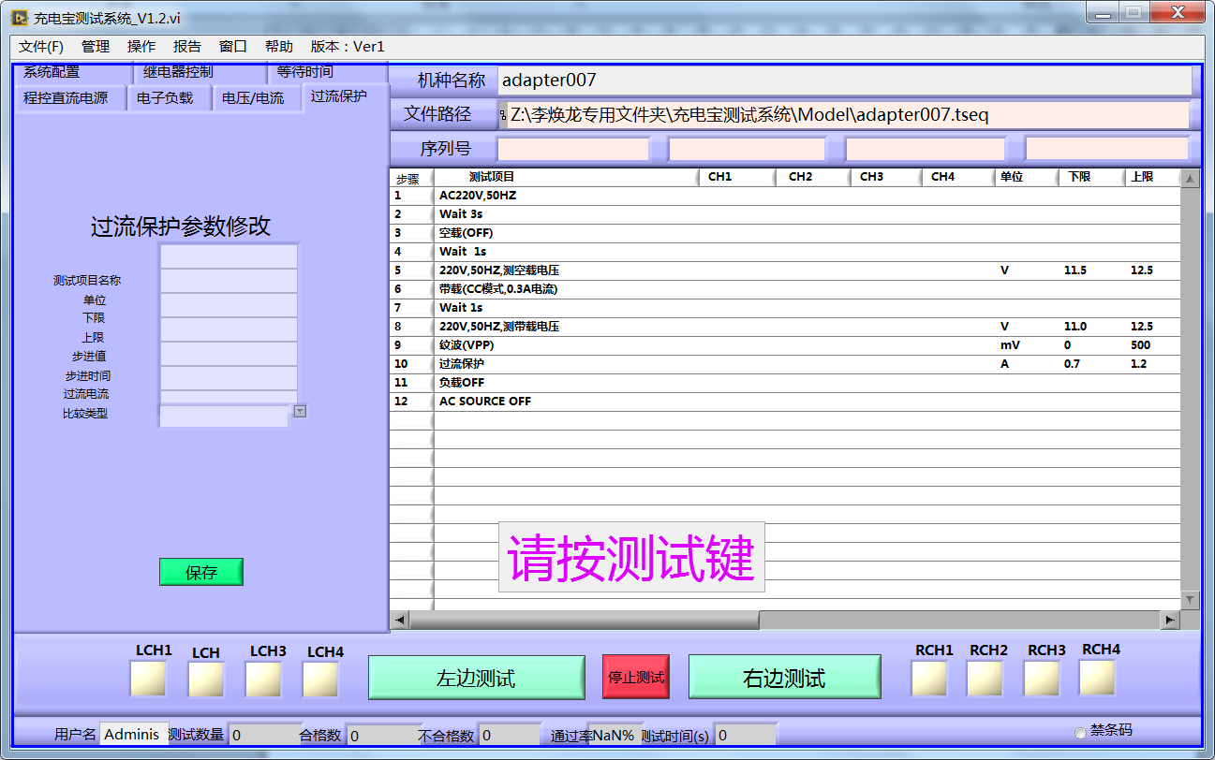Switch to the 电压/电流 tab
This screenshot has width=1215, height=760.
click(x=257, y=97)
